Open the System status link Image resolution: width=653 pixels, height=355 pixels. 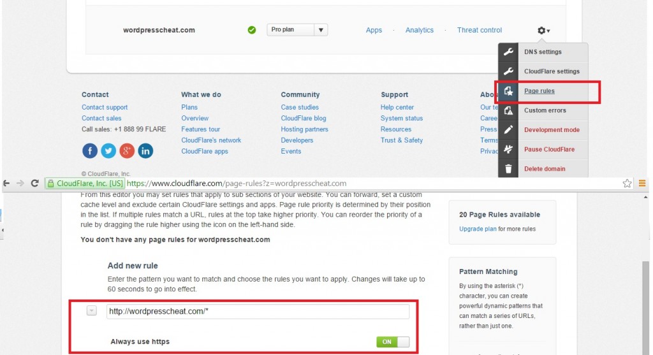click(x=402, y=118)
